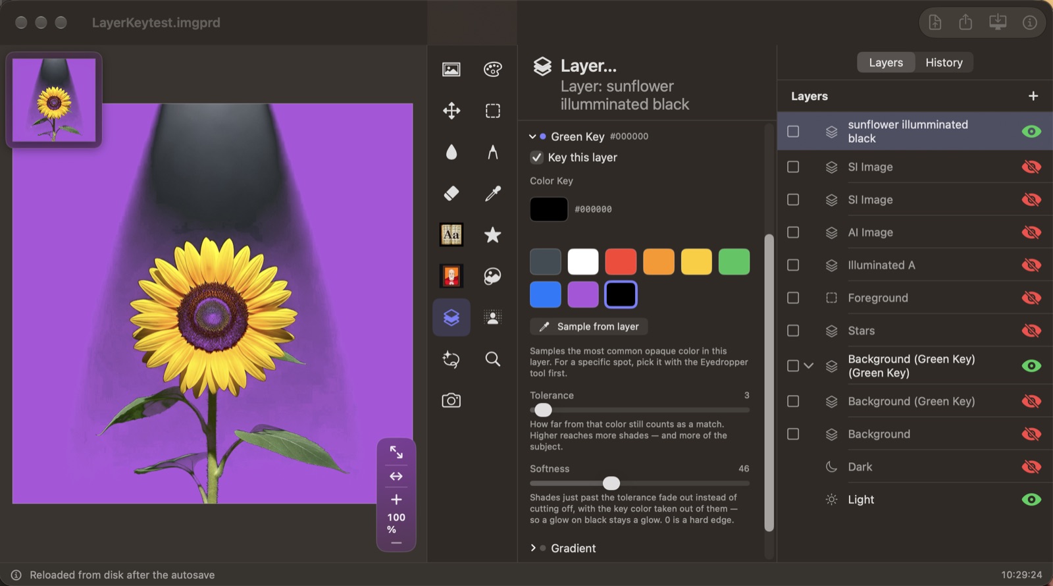The height and width of the screenshot is (586, 1053).
Task: Select the lasso rotate tool
Action: 451,359
